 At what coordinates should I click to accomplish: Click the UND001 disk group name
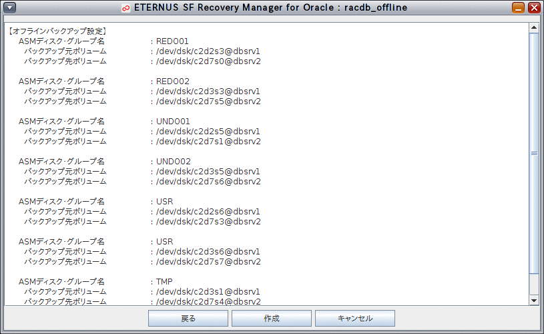[173, 122]
